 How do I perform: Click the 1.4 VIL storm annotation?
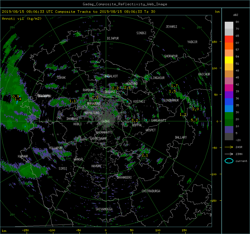pos(18,99)
